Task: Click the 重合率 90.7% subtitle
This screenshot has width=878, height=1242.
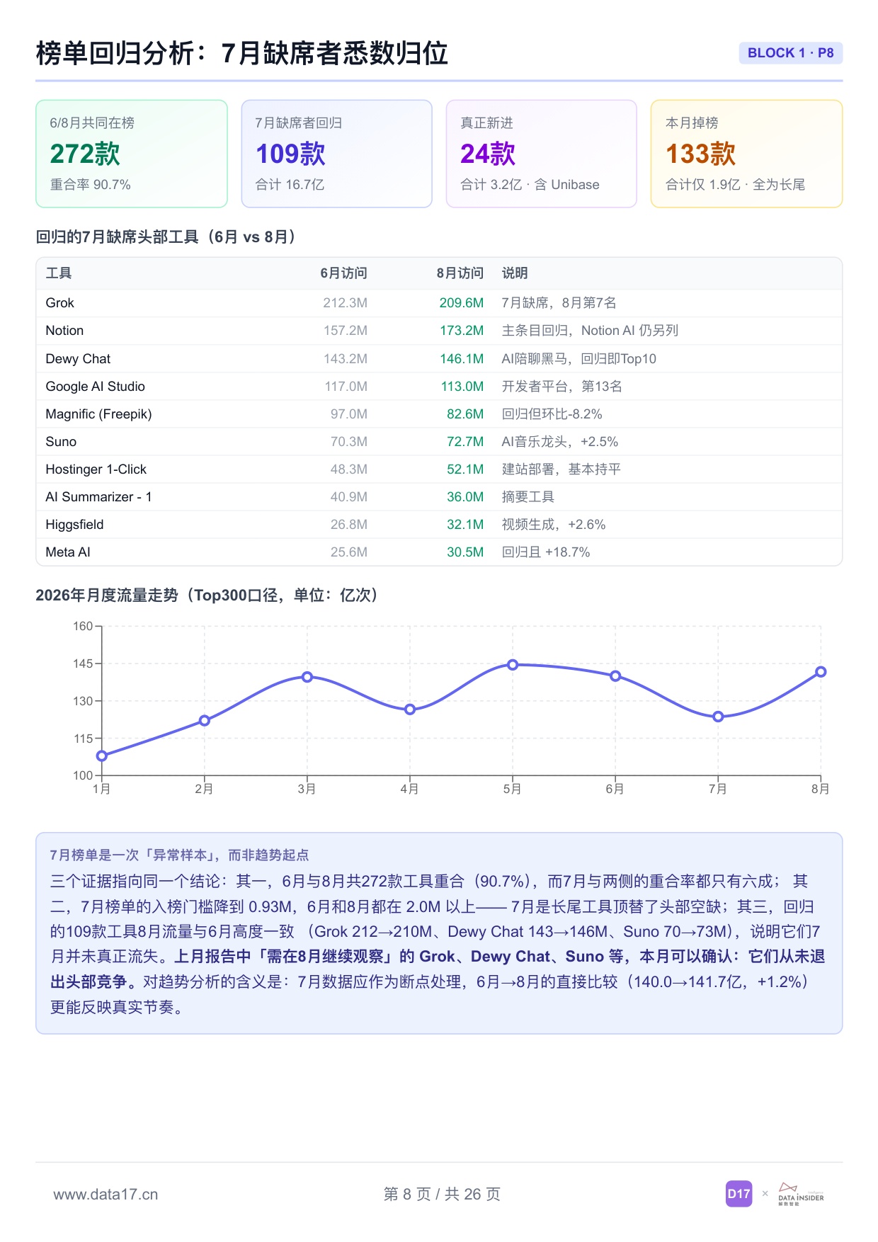Action: [x=90, y=185]
